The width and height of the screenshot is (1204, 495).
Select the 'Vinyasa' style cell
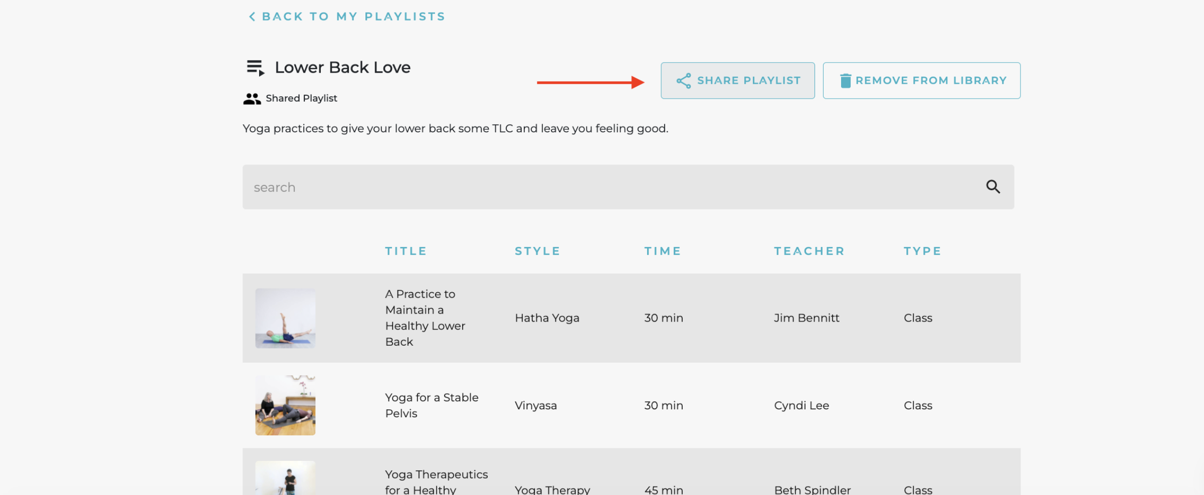[x=535, y=405]
